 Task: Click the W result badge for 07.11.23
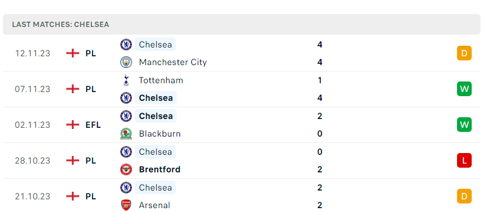point(464,89)
